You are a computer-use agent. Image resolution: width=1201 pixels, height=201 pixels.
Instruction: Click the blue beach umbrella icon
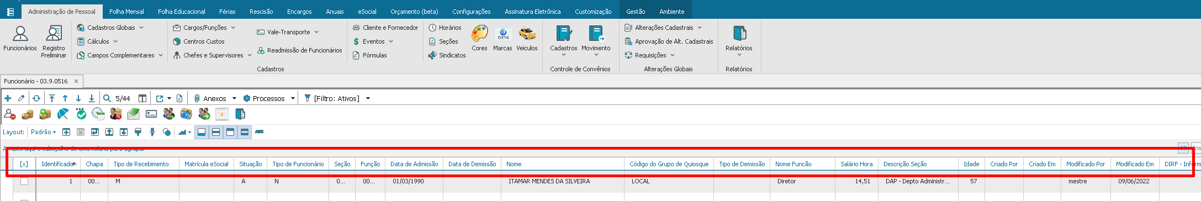pos(63,114)
